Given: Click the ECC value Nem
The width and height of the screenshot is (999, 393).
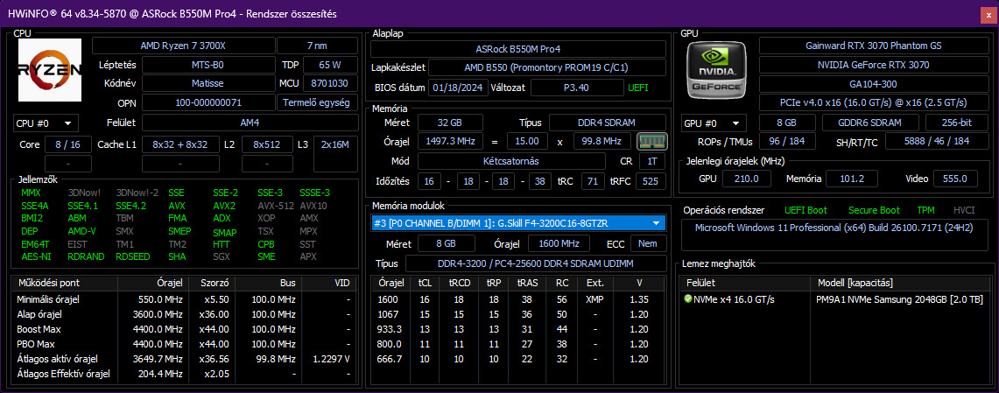Looking at the screenshot, I should pyautogui.click(x=649, y=243).
